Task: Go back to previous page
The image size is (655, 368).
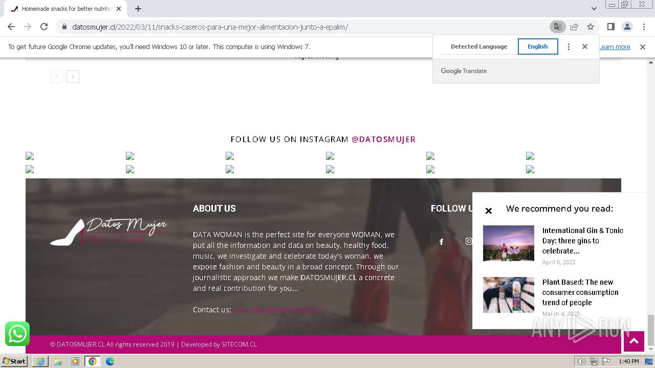Action: click(11, 27)
